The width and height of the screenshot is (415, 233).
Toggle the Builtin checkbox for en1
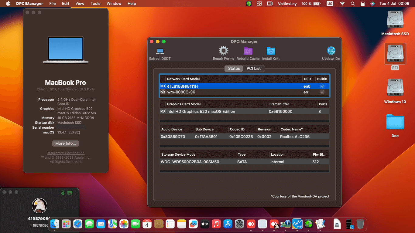coord(322,92)
